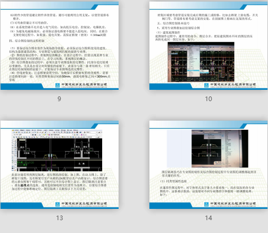Click company name text in slide 13 footer

pos(84,204)
